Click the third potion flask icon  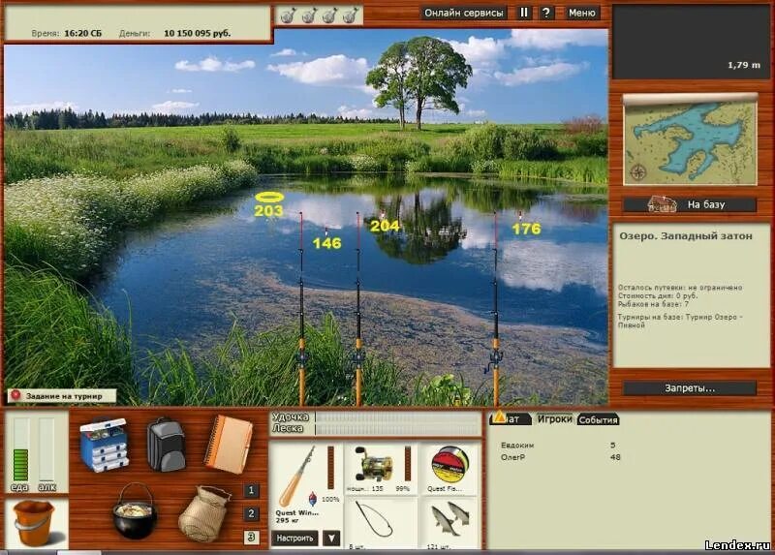coord(329,15)
